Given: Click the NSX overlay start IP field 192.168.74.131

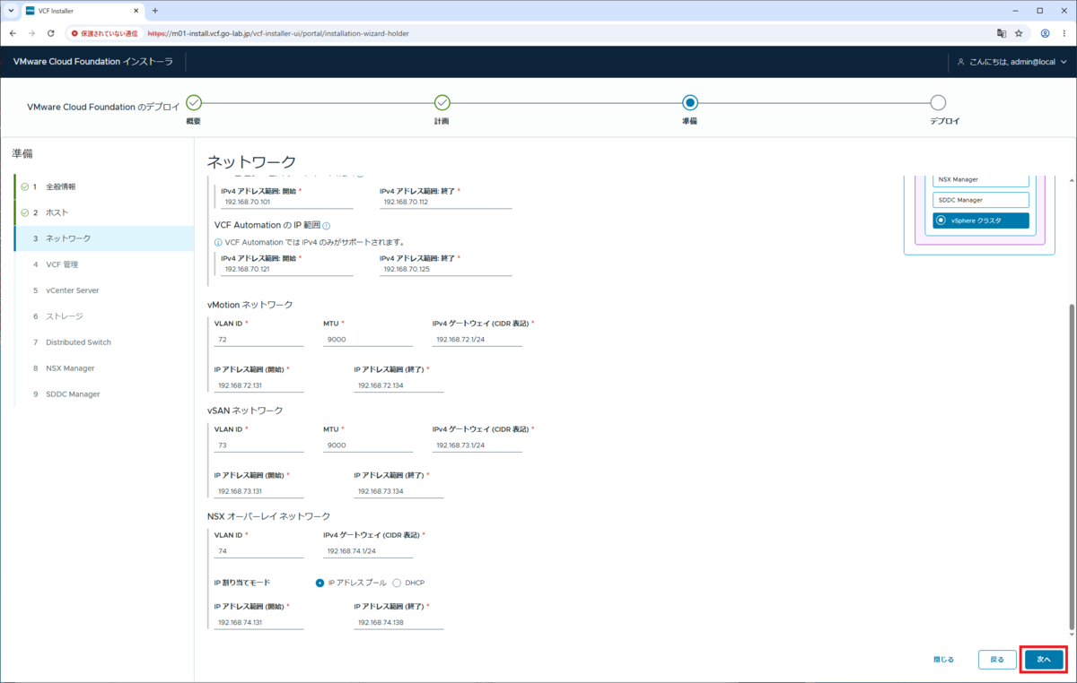Looking at the screenshot, I should click(x=259, y=622).
